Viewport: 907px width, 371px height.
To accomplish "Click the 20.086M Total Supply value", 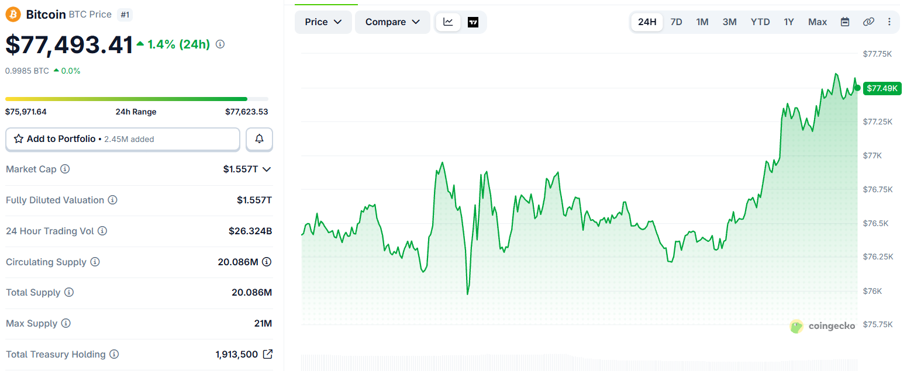I will point(252,292).
